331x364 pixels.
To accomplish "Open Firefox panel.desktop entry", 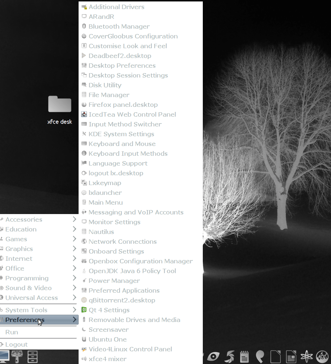I will click(x=141, y=105).
